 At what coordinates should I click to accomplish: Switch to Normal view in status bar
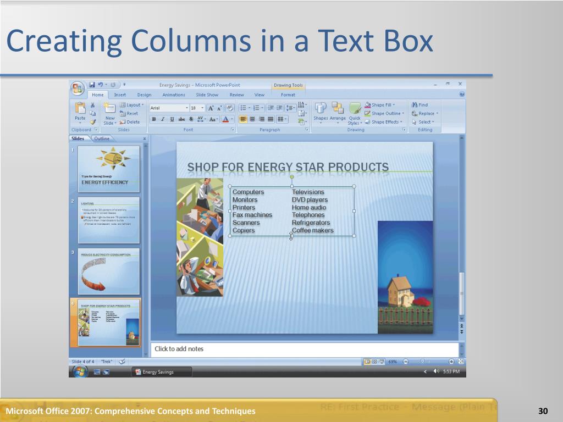point(367,362)
